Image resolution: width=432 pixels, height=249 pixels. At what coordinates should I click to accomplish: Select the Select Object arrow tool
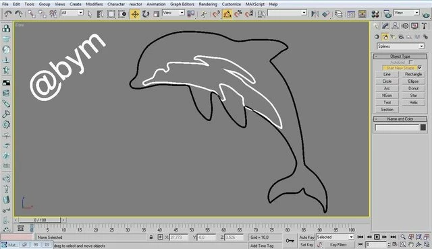point(90,13)
